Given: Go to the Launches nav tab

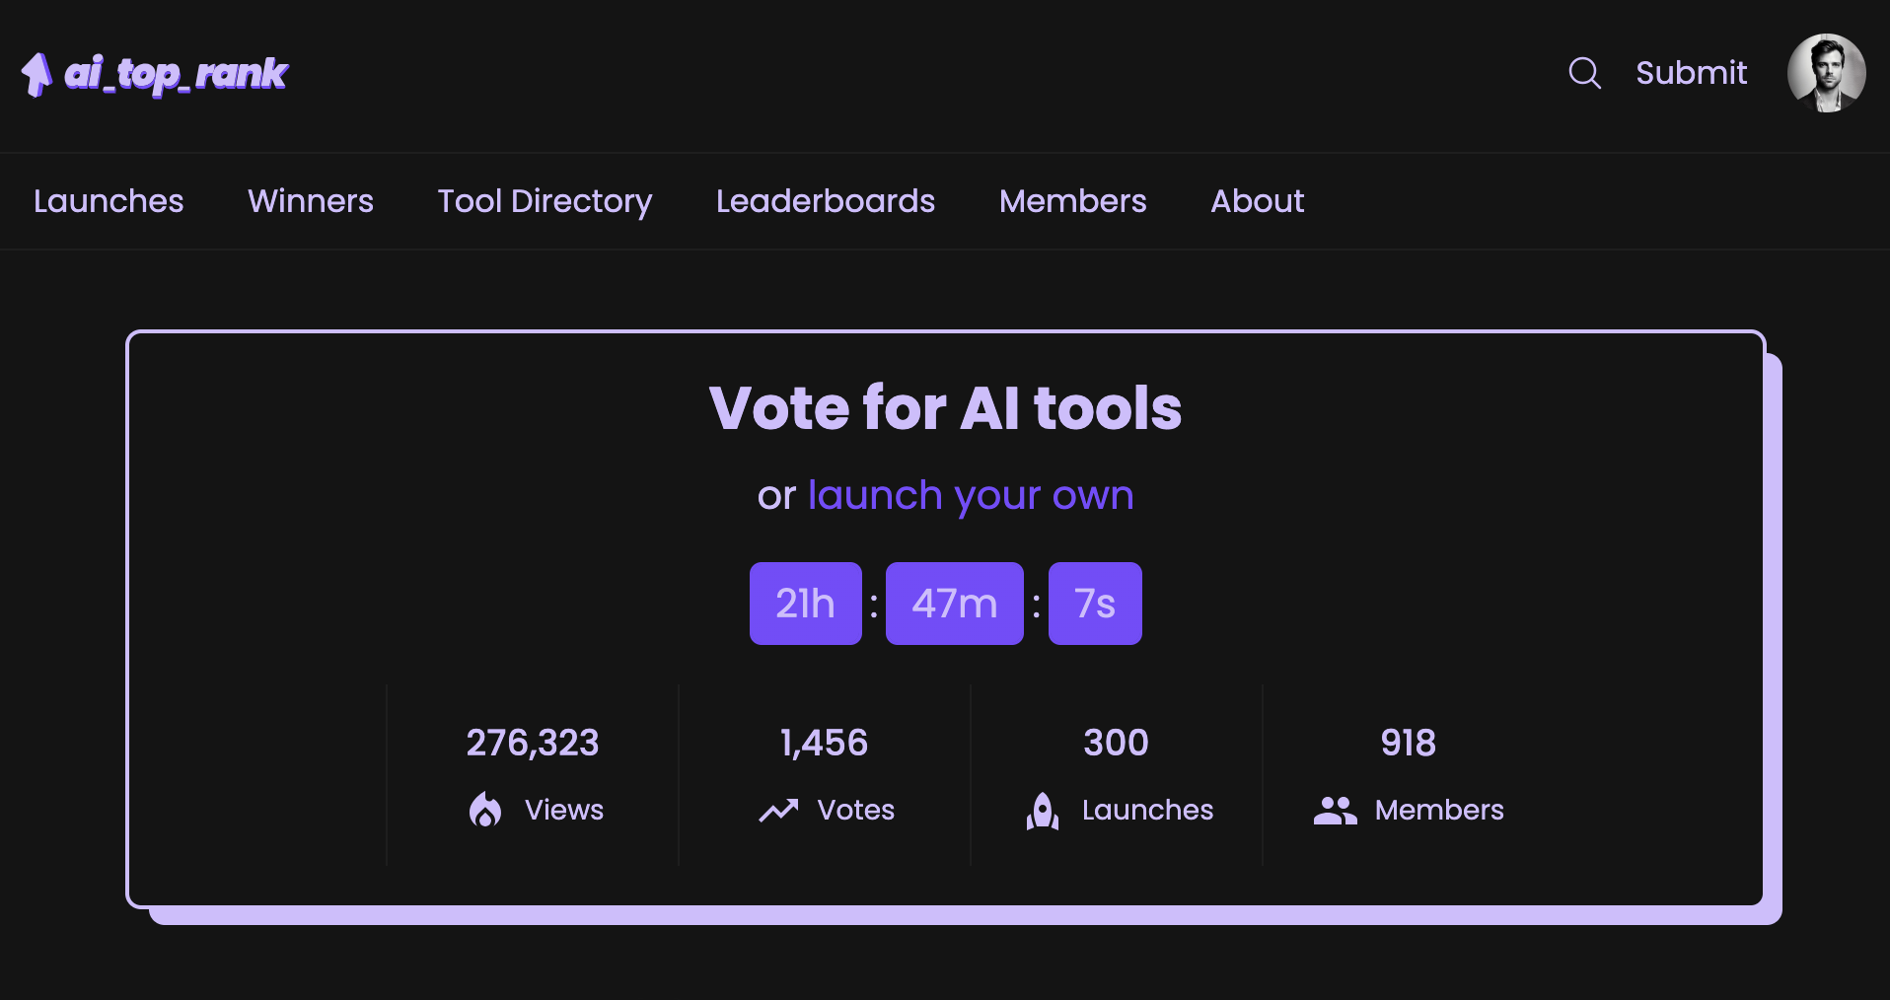Looking at the screenshot, I should [x=109, y=201].
